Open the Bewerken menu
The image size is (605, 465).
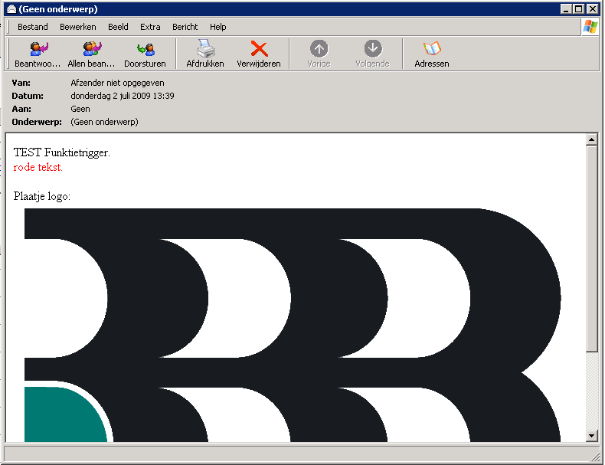[x=78, y=27]
